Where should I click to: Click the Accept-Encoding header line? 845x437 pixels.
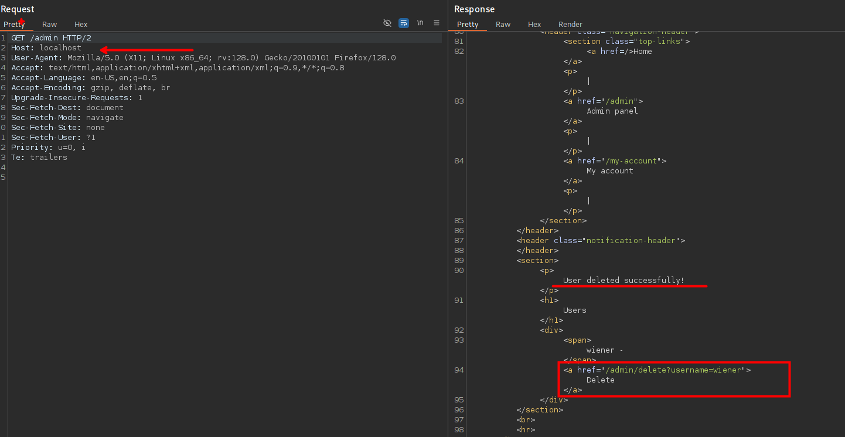(x=90, y=87)
